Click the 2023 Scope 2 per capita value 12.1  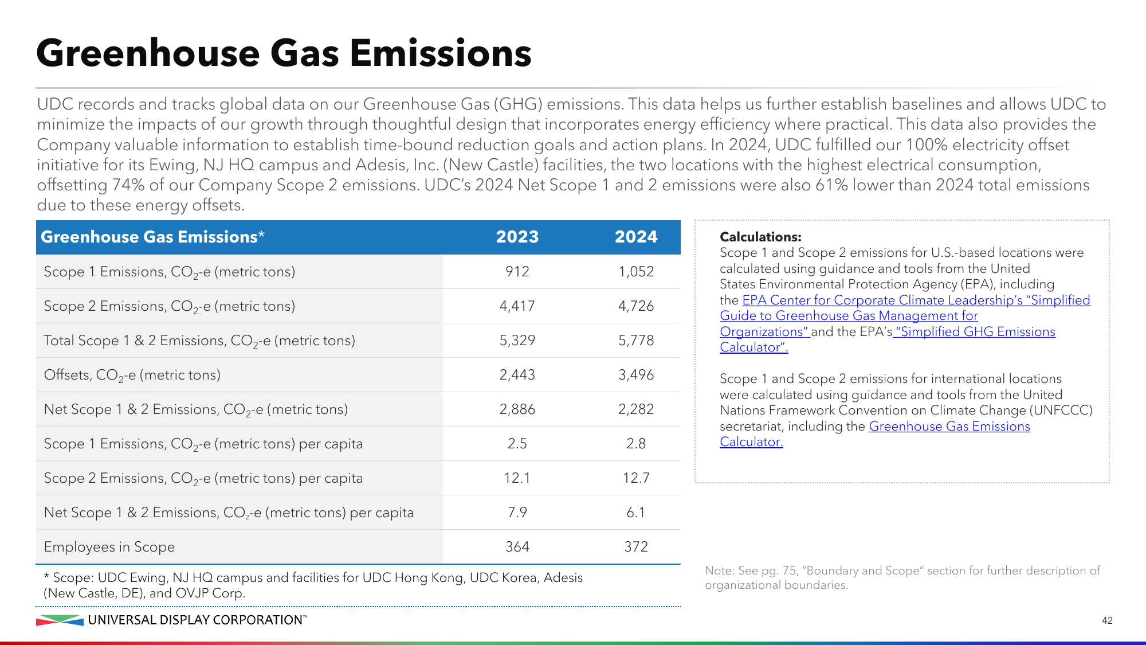click(x=517, y=478)
